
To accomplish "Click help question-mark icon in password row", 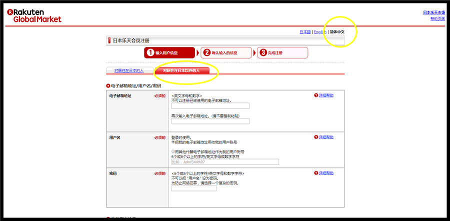I will [316, 172].
